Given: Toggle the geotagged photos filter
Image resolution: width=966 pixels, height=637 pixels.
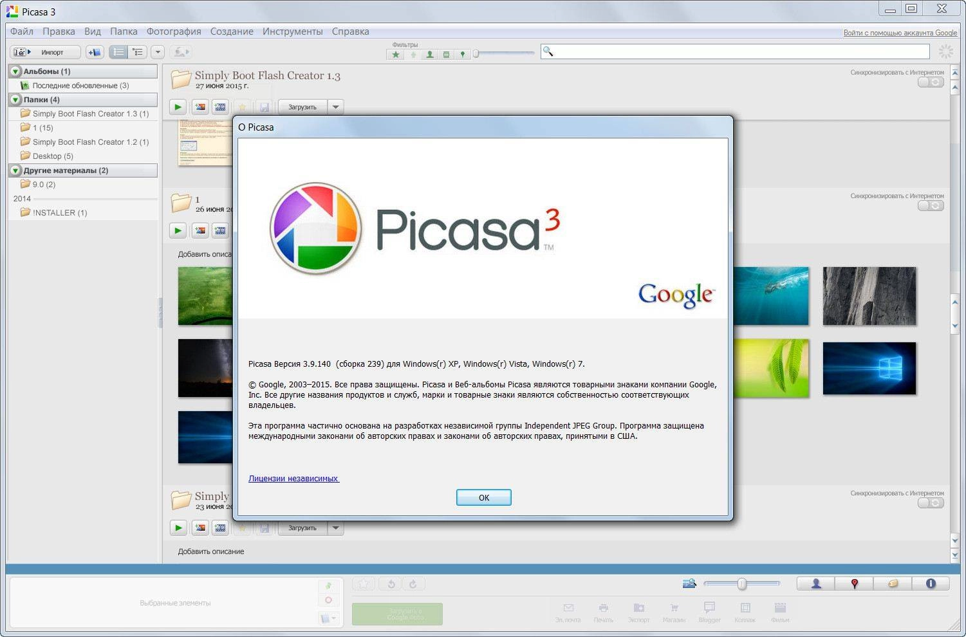Looking at the screenshot, I should click(x=462, y=55).
